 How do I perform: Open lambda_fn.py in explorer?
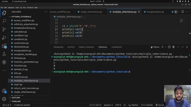[21, 69]
